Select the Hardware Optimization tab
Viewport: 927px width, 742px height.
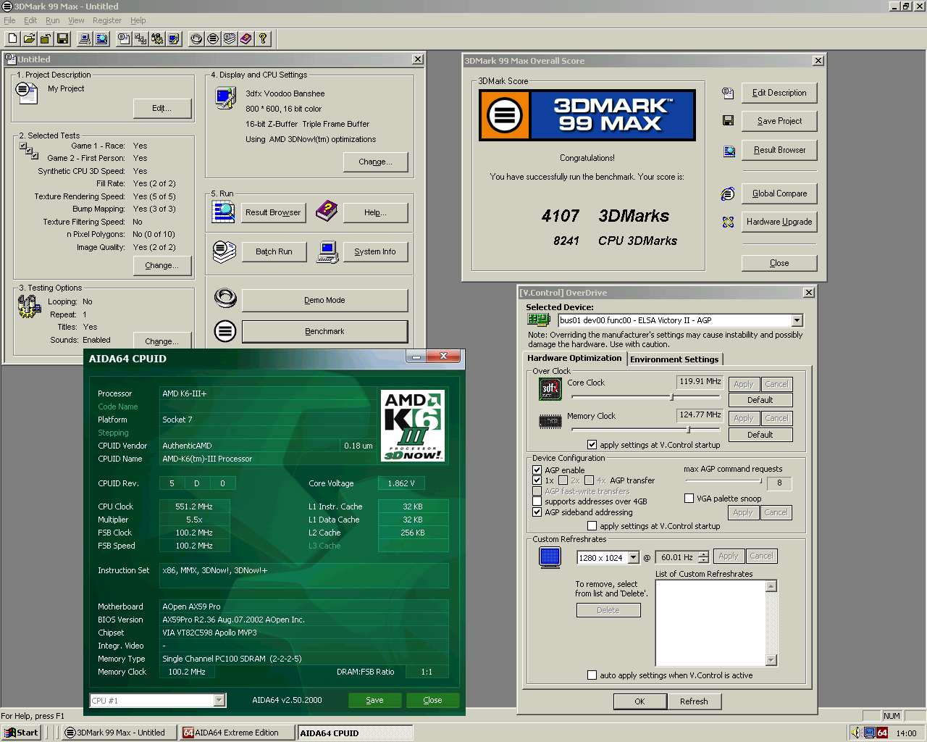pyautogui.click(x=574, y=358)
